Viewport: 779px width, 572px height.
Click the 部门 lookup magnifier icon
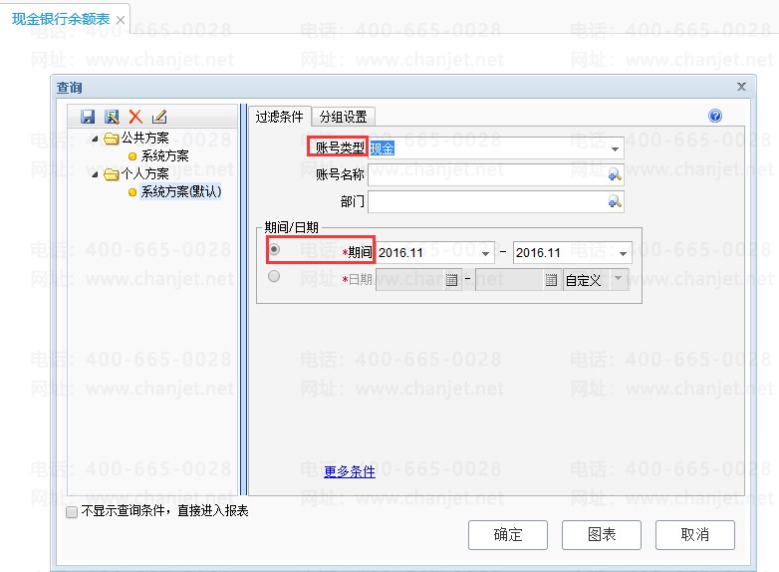615,201
